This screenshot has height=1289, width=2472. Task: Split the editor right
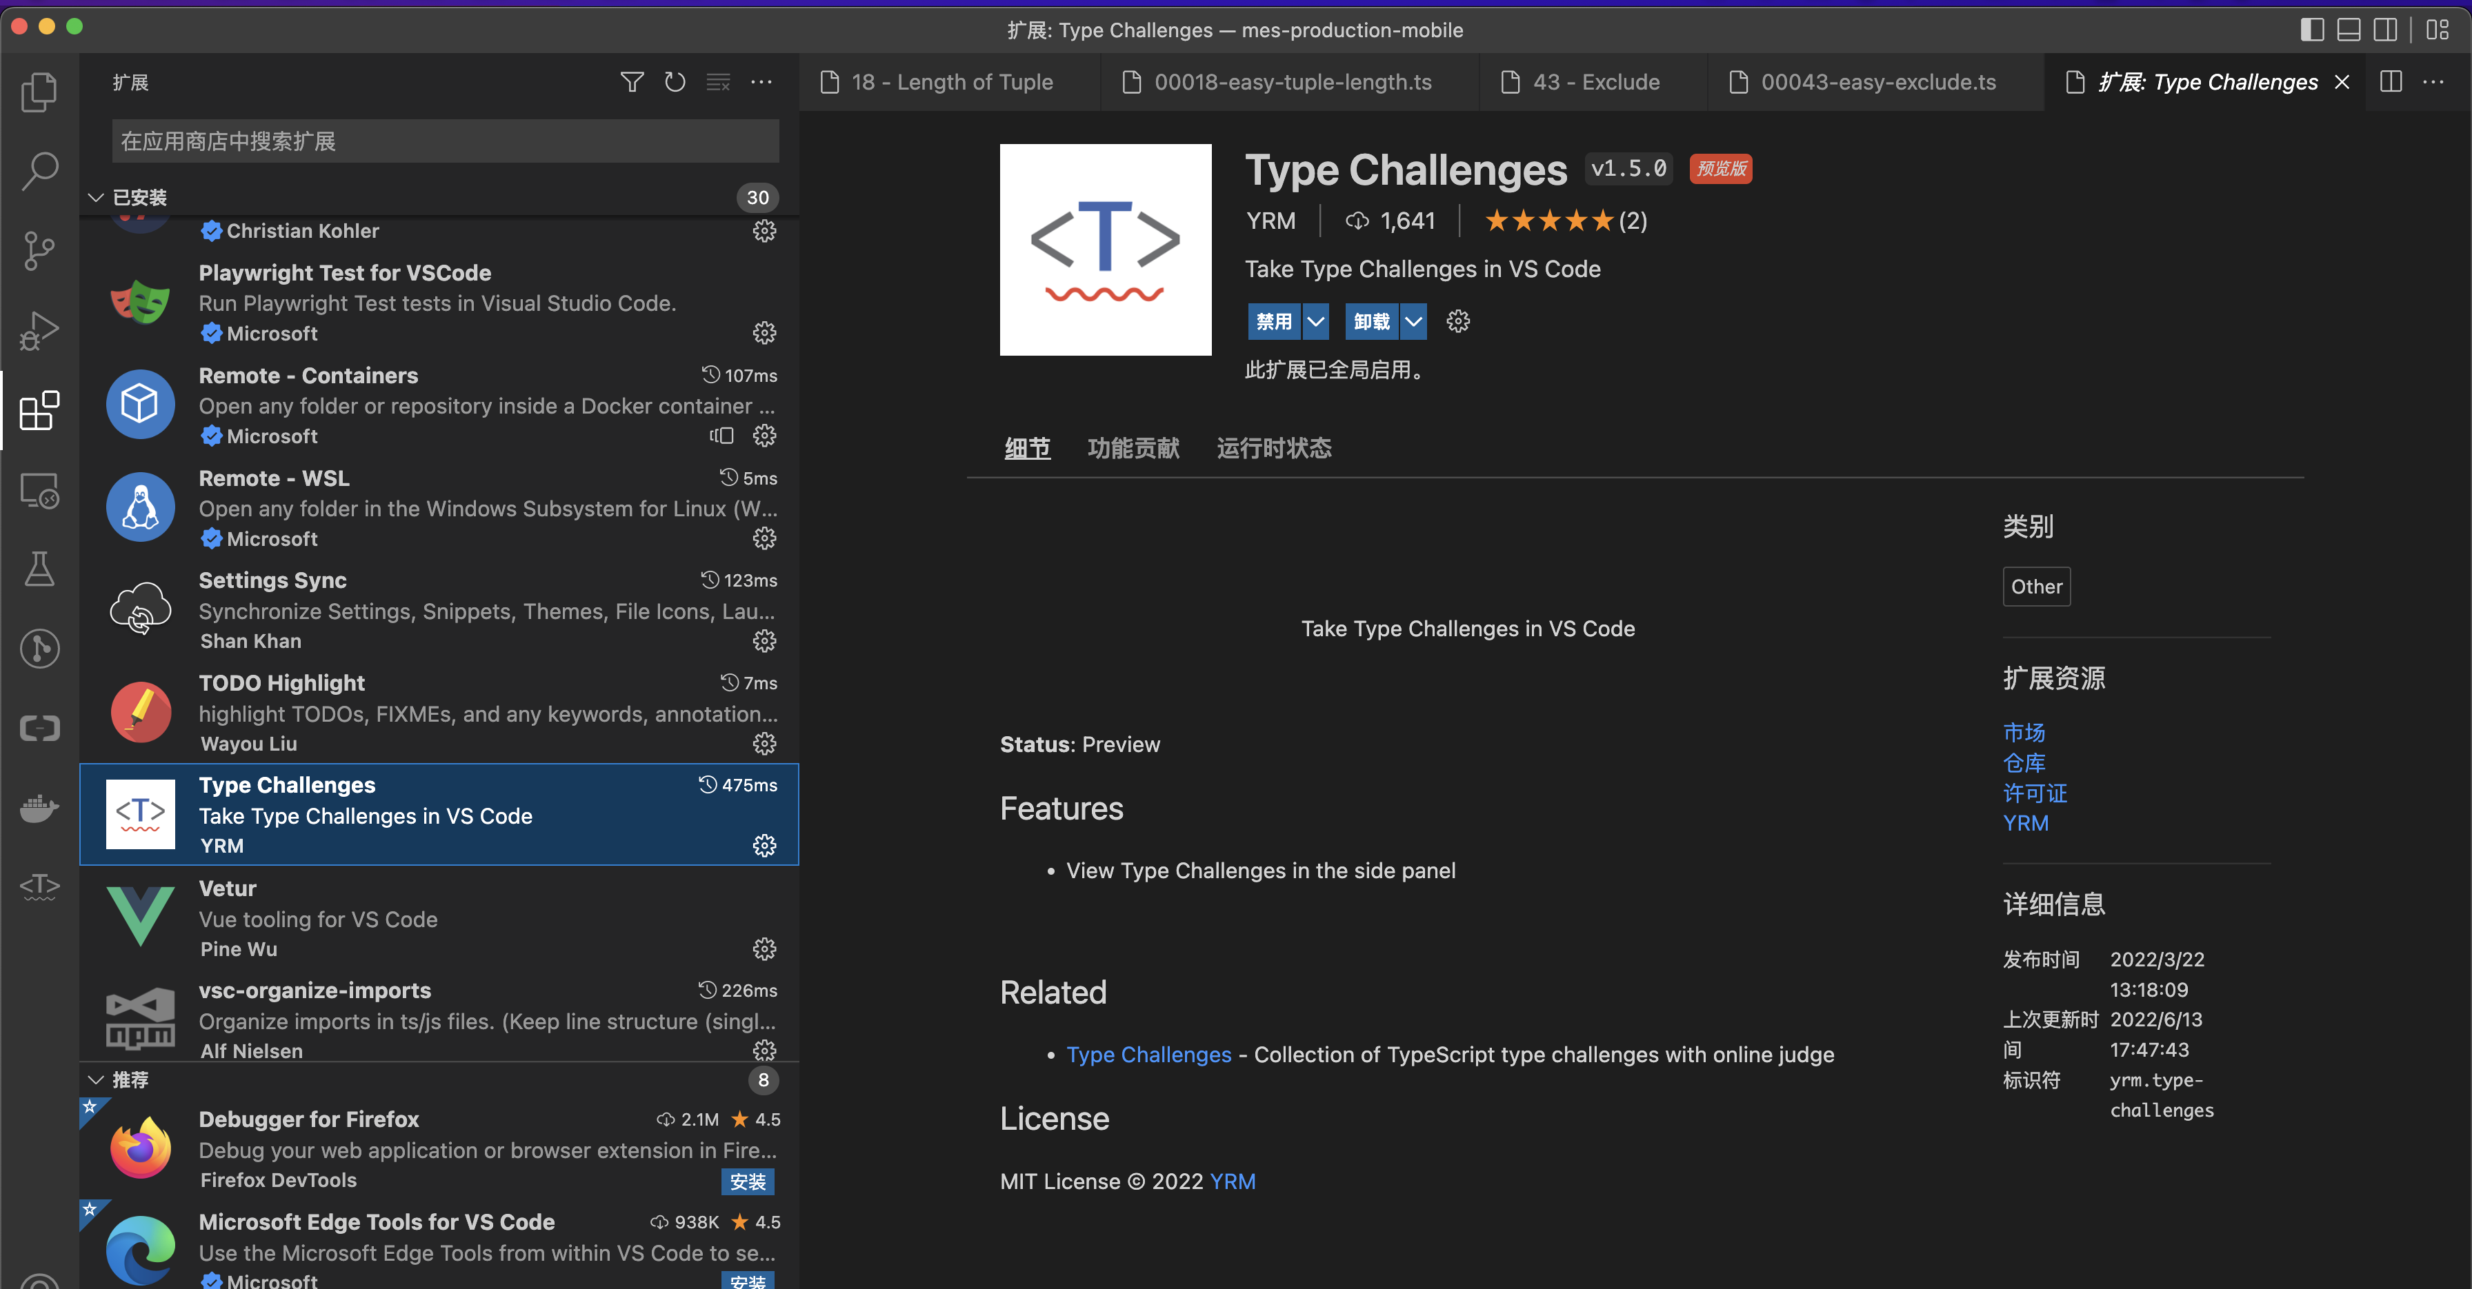[x=2391, y=83]
